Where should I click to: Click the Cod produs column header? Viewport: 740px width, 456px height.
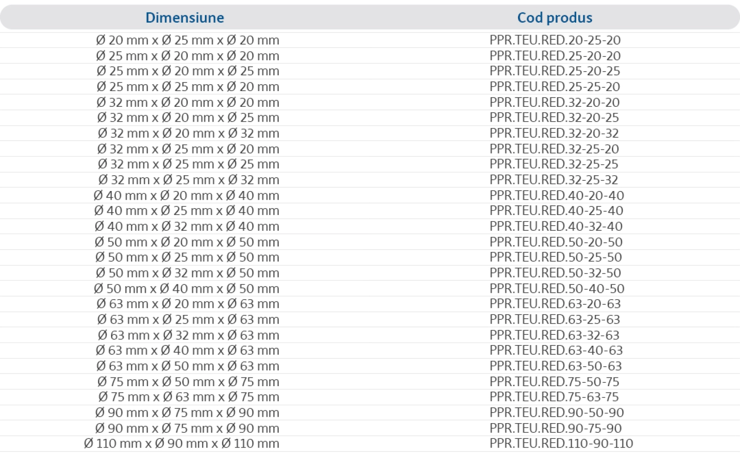pyautogui.click(x=555, y=18)
